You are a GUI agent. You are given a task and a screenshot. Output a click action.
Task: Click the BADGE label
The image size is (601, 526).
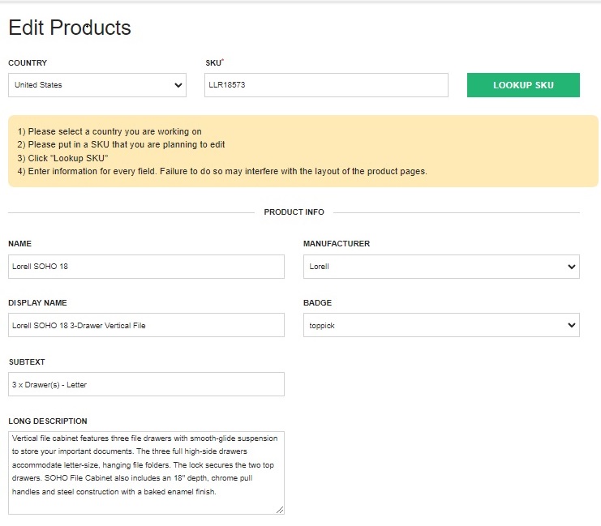(317, 303)
